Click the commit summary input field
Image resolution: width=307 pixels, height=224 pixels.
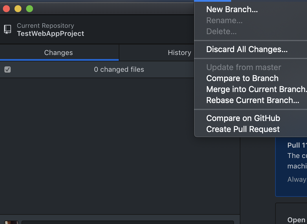(x=128, y=223)
